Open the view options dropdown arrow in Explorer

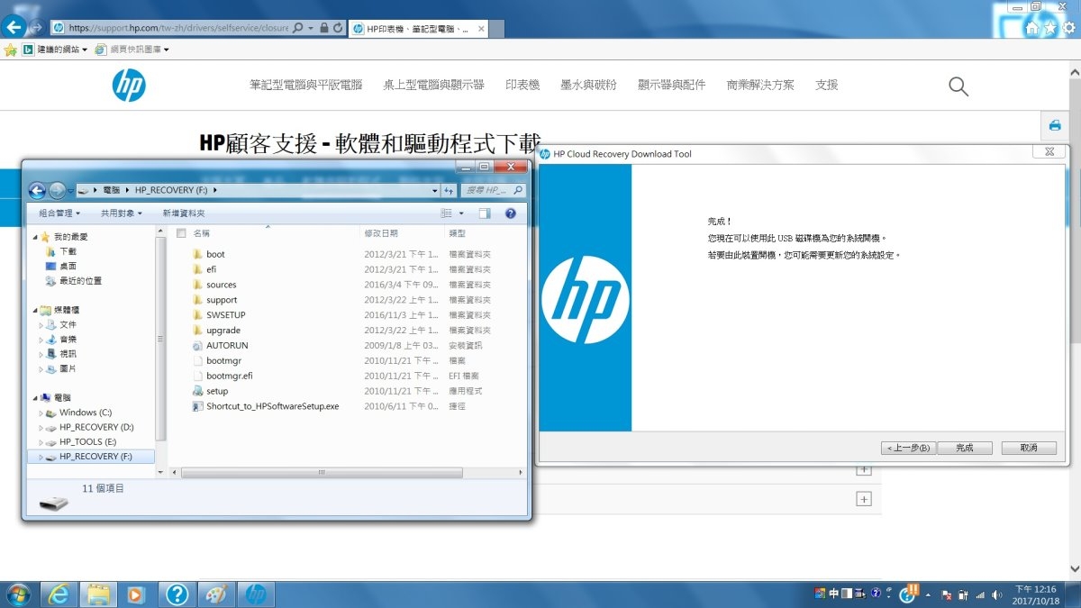click(x=462, y=213)
